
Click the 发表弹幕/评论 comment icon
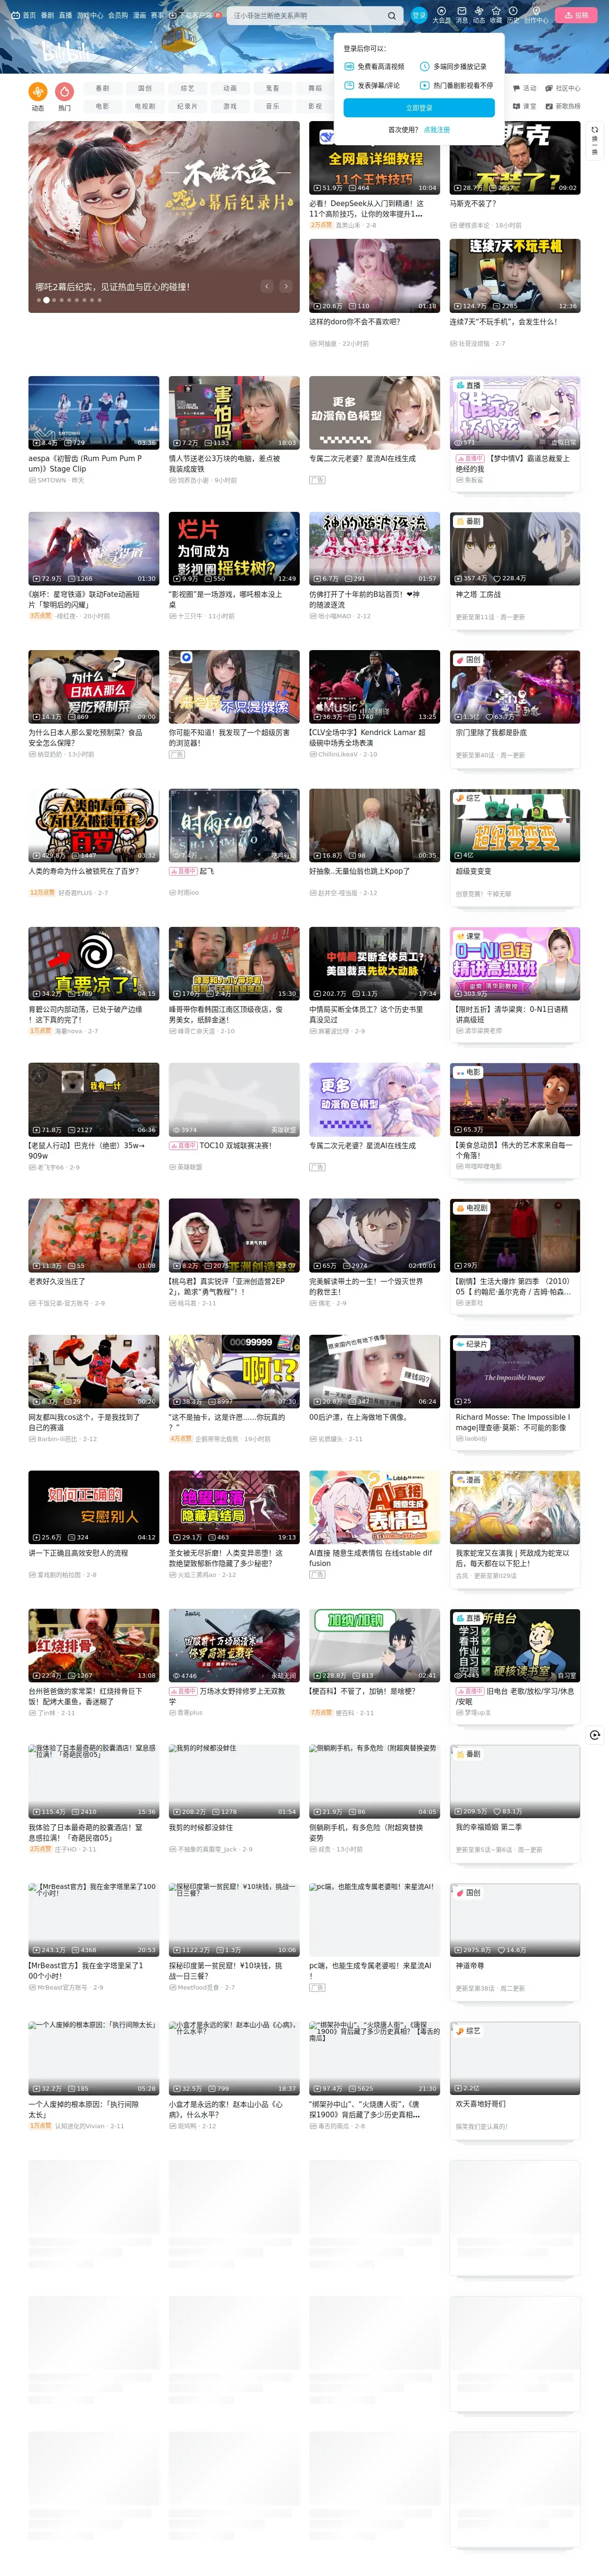pos(350,86)
